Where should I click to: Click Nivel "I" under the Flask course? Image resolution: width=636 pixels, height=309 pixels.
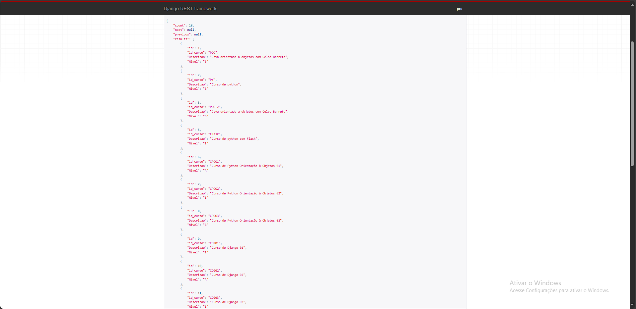coord(205,143)
